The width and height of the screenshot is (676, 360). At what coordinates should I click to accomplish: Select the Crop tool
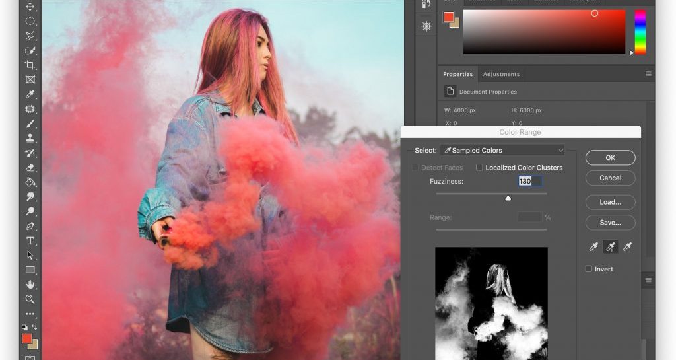(x=30, y=65)
